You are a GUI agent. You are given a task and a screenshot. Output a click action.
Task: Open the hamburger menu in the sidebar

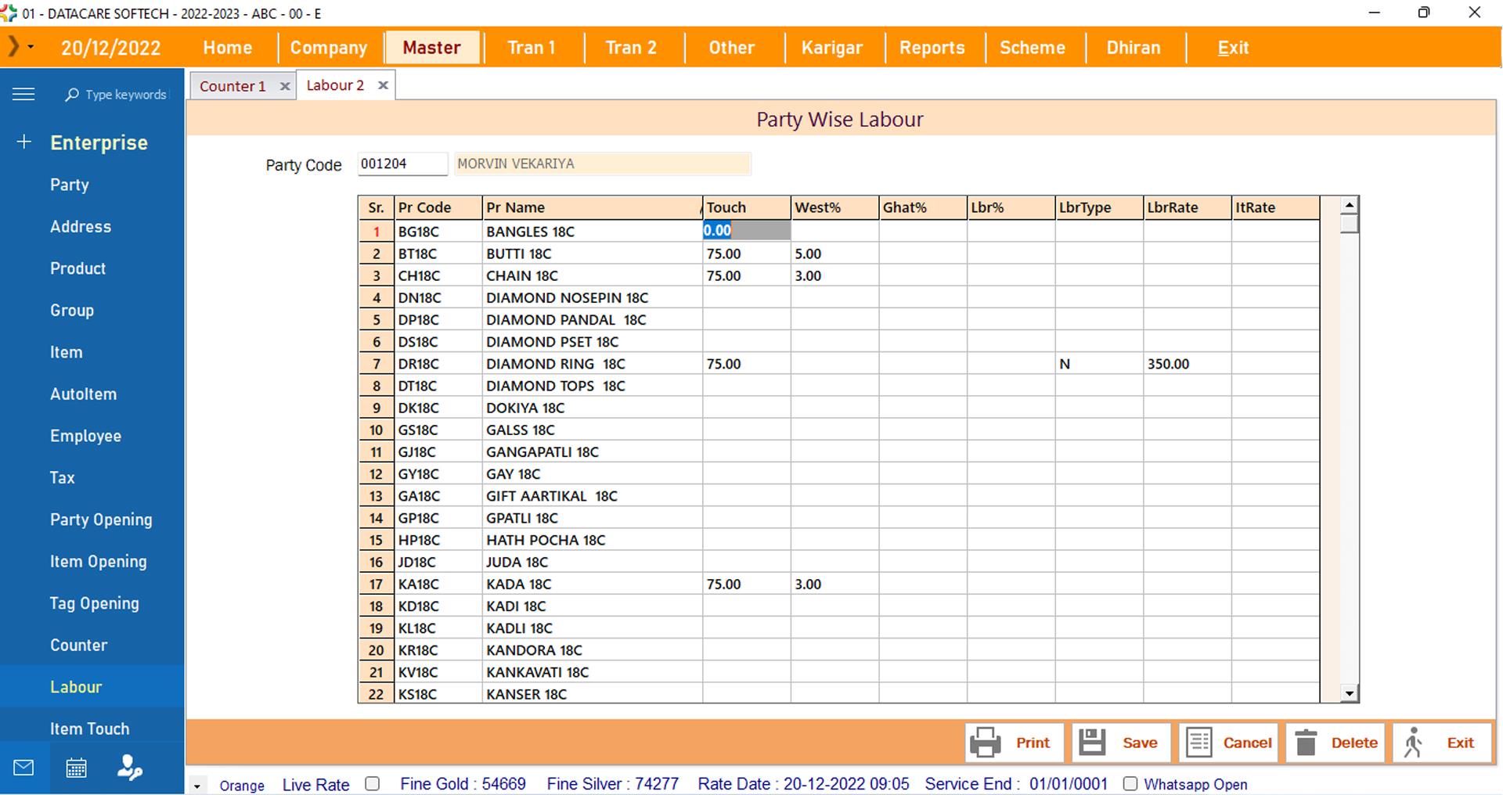[x=23, y=95]
